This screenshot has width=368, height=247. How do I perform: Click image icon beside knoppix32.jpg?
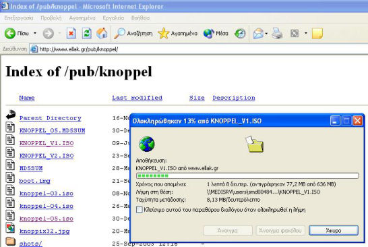(10, 228)
